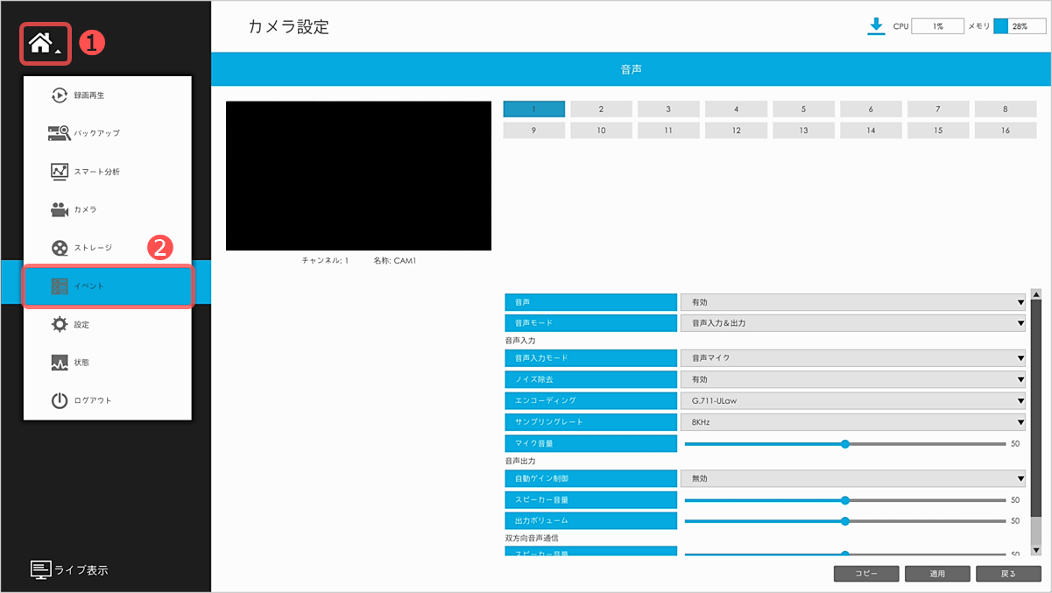Select channel 1 button
This screenshot has width=1052, height=593.
(533, 109)
